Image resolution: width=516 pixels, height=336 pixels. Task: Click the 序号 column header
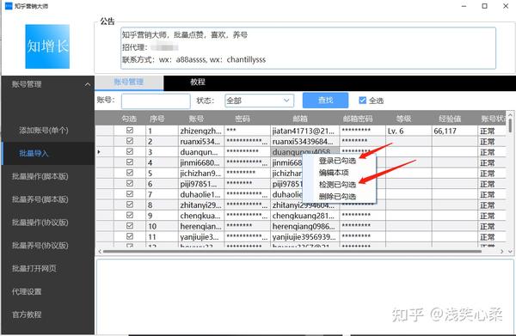click(x=157, y=119)
